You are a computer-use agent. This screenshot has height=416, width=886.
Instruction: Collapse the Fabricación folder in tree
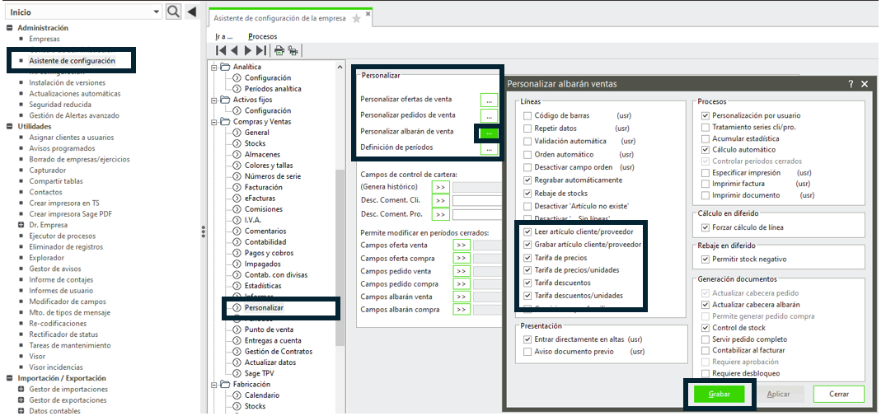213,385
